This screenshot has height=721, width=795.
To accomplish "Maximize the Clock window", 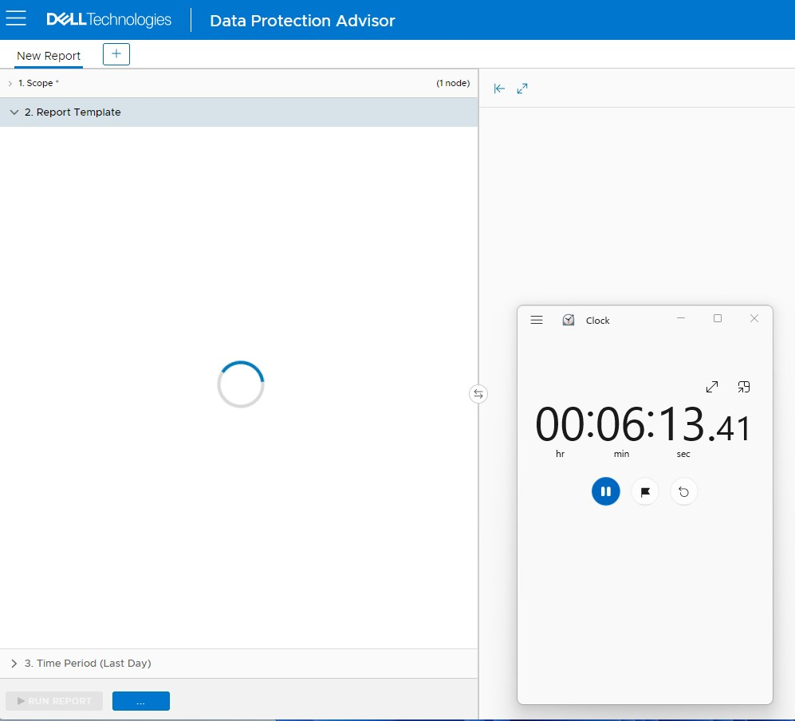I will [x=717, y=318].
